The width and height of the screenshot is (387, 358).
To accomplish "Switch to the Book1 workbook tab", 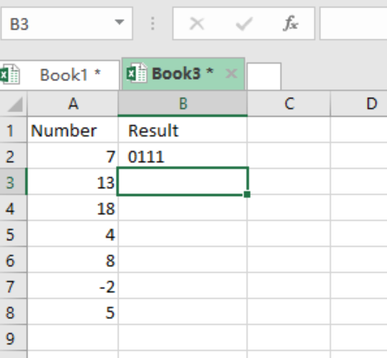I will pos(59,75).
